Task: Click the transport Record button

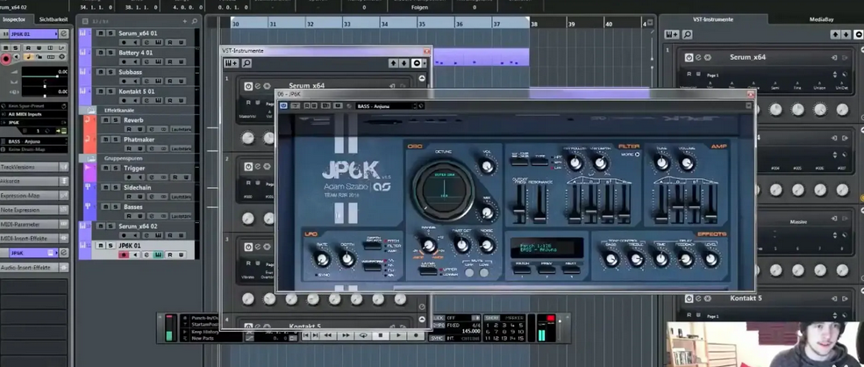Action: tap(416, 335)
